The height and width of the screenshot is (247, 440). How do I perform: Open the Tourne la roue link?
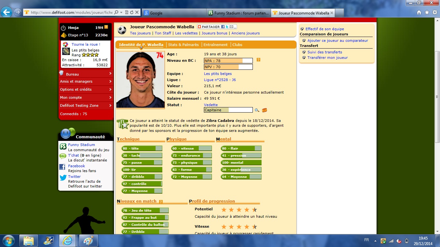(86, 44)
